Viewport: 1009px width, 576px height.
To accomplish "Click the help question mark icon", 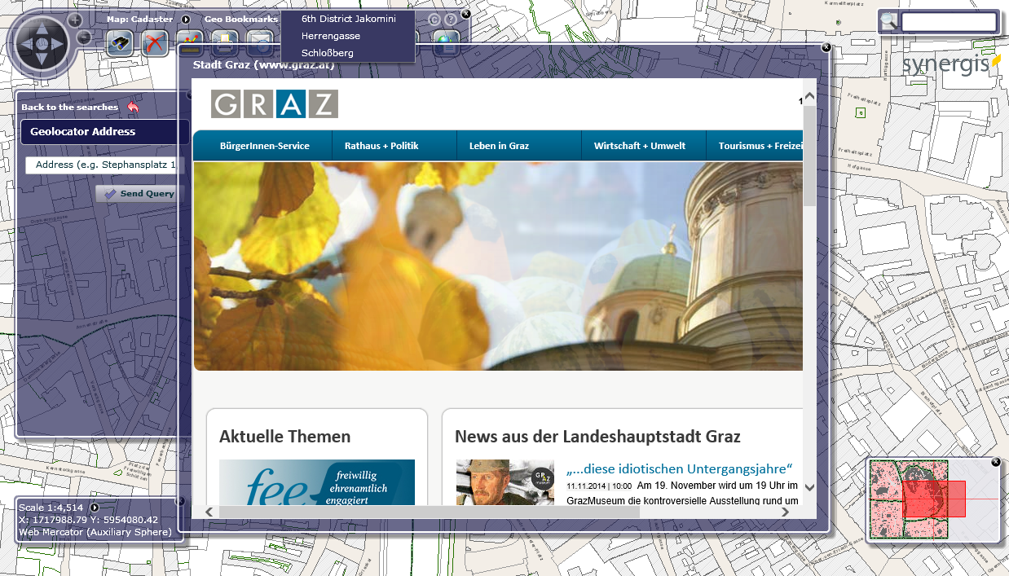I will coord(451,20).
